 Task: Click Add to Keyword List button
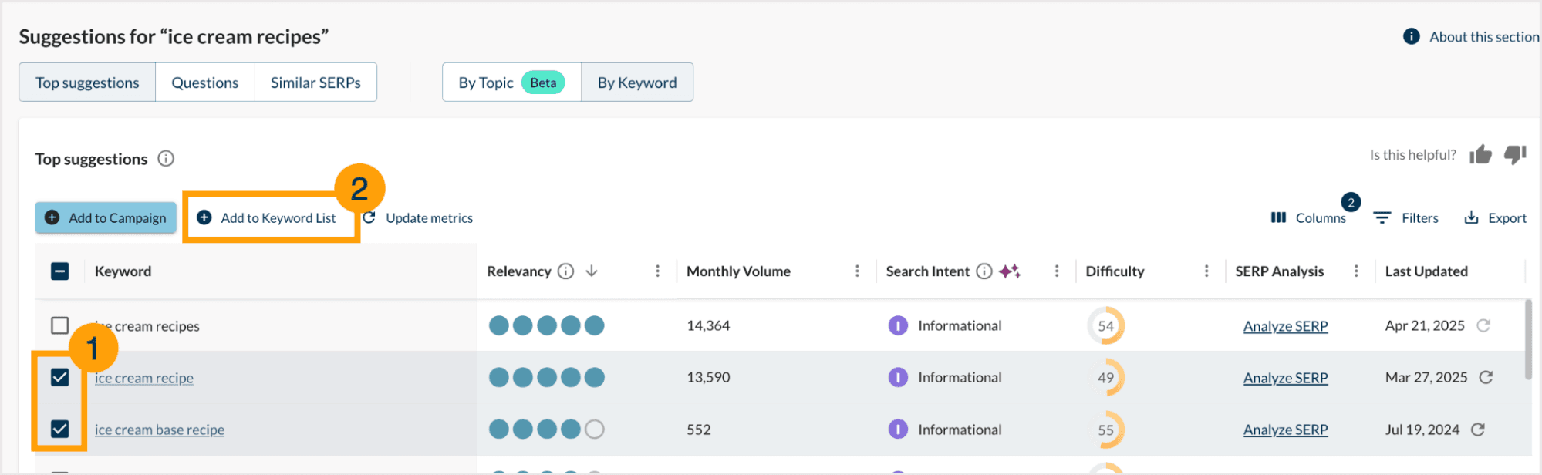pos(267,218)
